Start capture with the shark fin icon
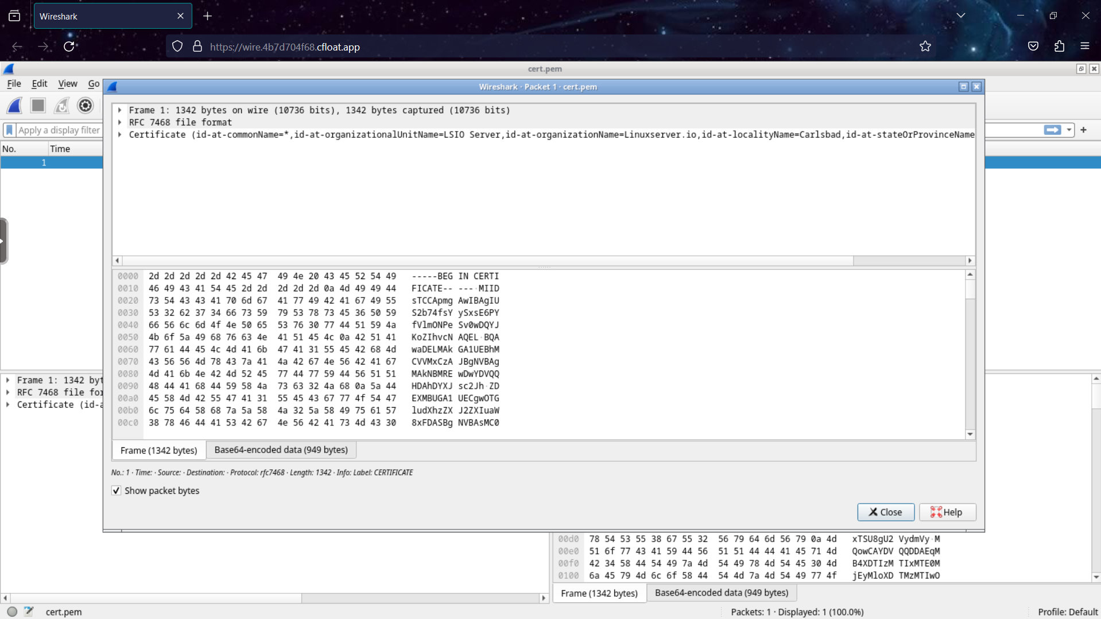 [15, 106]
